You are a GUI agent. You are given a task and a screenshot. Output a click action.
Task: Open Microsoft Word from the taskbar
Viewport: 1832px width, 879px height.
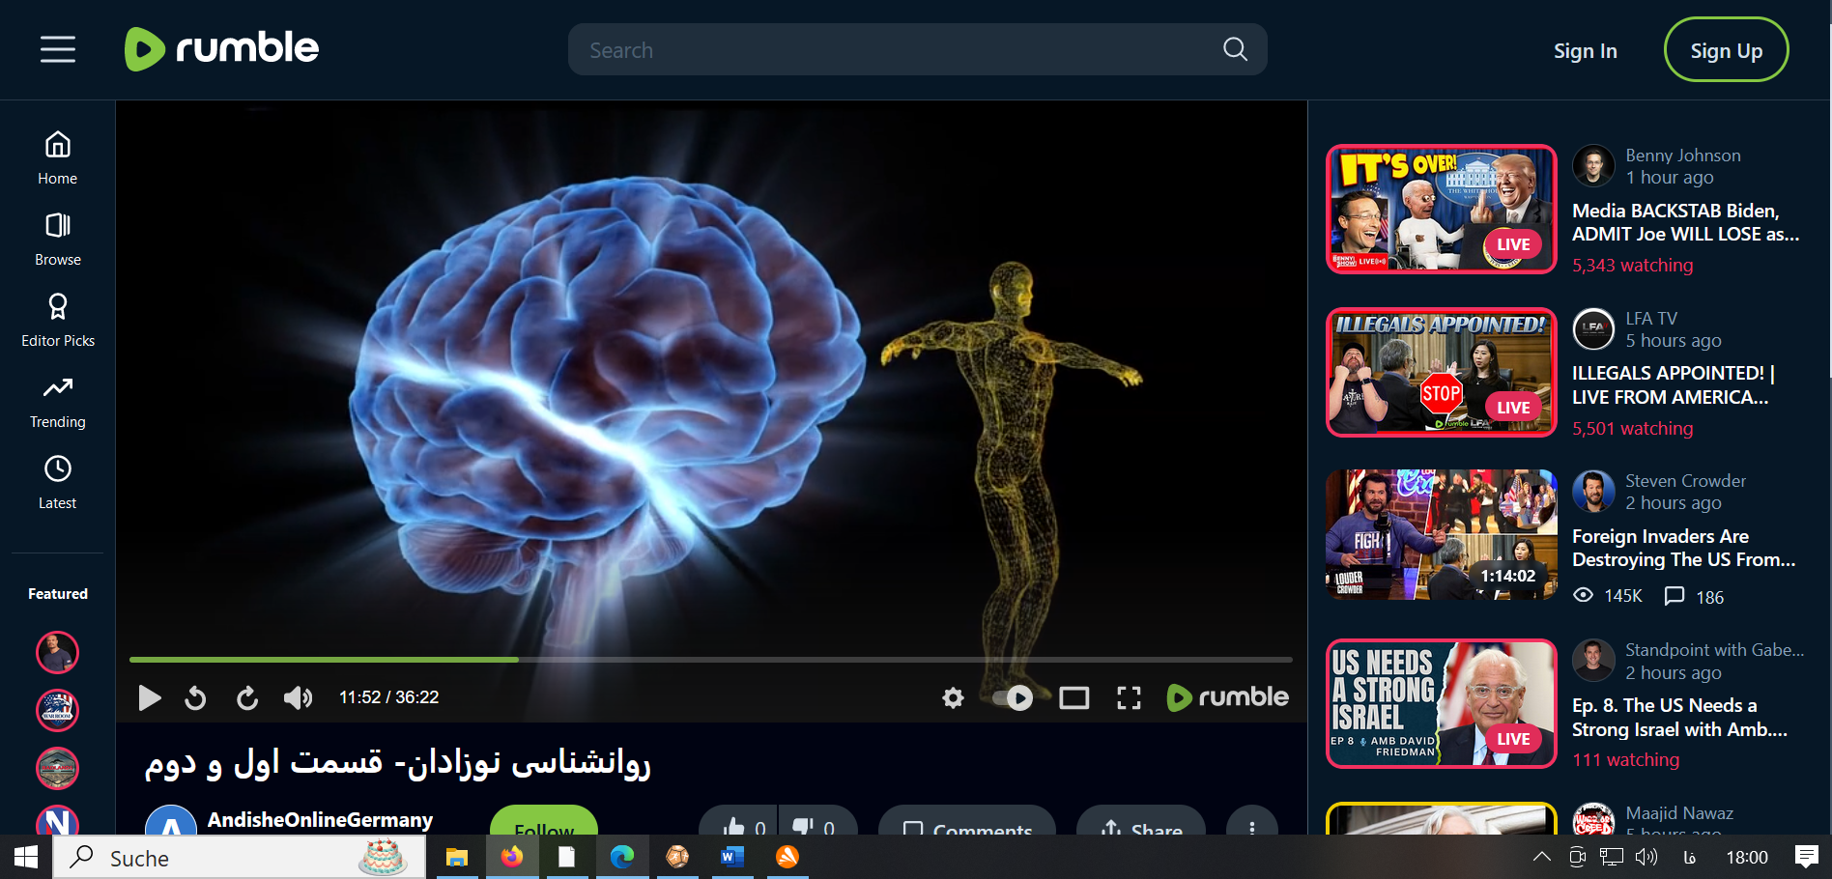coord(731,857)
